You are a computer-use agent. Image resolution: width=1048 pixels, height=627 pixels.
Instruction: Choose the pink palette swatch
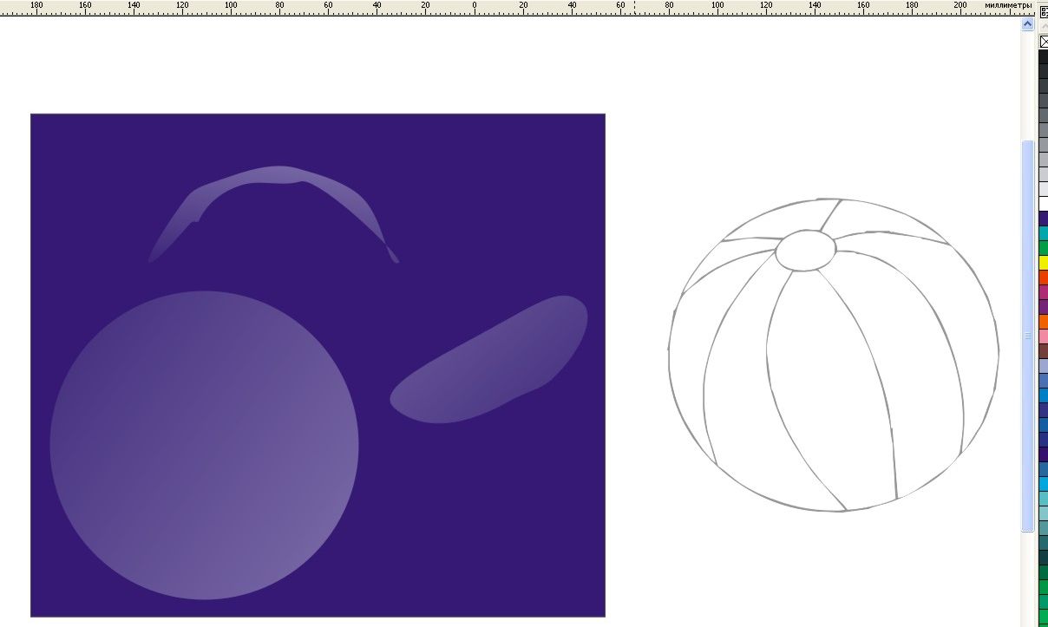1044,336
